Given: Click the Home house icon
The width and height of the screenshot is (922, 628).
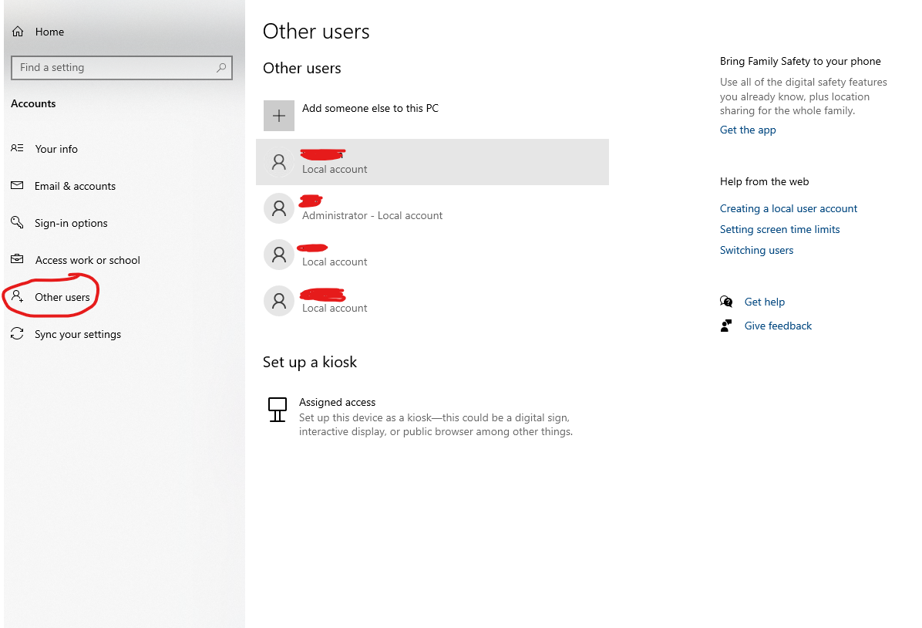Looking at the screenshot, I should tap(19, 32).
